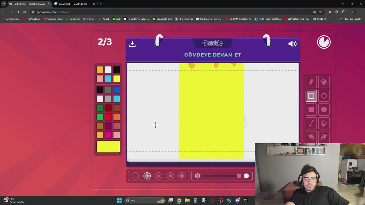Viewport: 365px width, 205px height.
Task: Open the Chrome three-dot menu
Action: coord(361,12)
